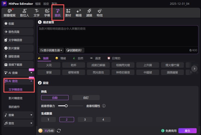
Task: Show next sound effect presets arrow
Action: [194, 69]
